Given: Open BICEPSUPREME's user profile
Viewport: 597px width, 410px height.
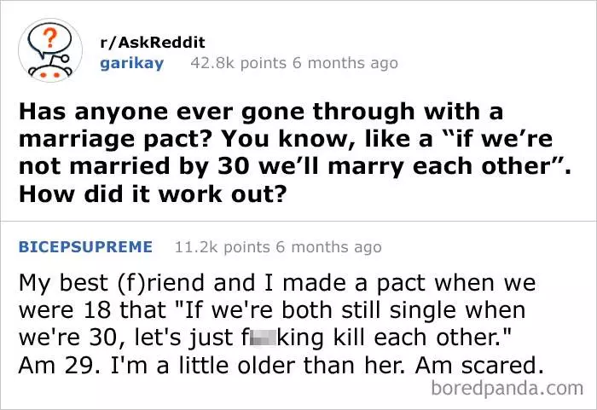Looking at the screenshot, I should 85,247.
